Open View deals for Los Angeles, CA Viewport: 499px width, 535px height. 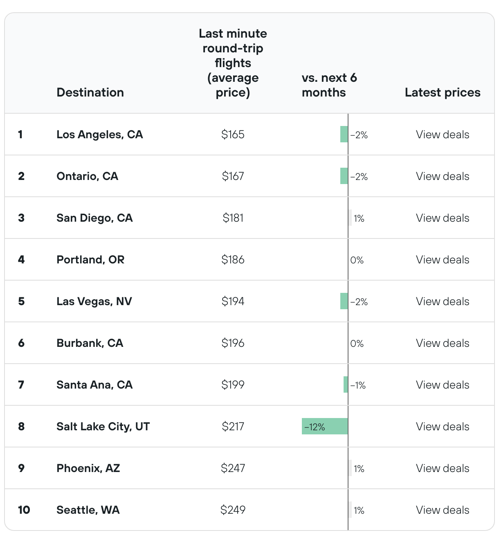click(x=442, y=135)
